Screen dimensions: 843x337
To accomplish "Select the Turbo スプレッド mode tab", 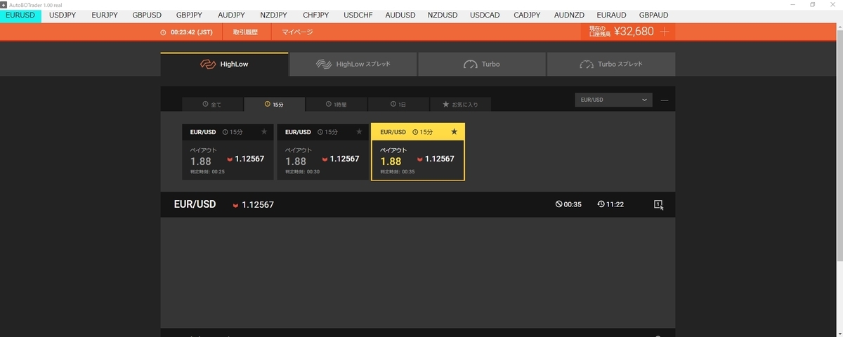I will click(611, 64).
